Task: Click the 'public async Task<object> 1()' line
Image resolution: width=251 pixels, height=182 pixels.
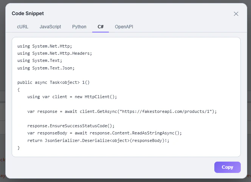Action: 53,83
